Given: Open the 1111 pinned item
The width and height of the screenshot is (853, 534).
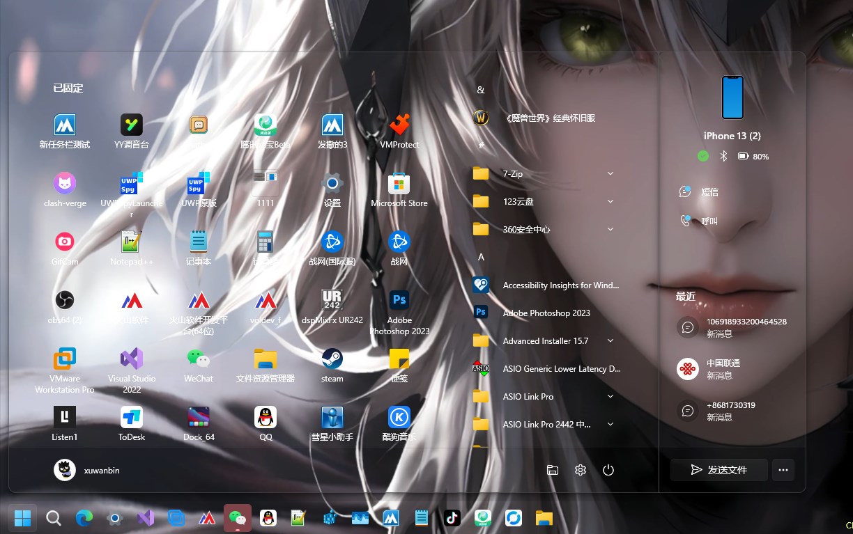Looking at the screenshot, I should 266,190.
